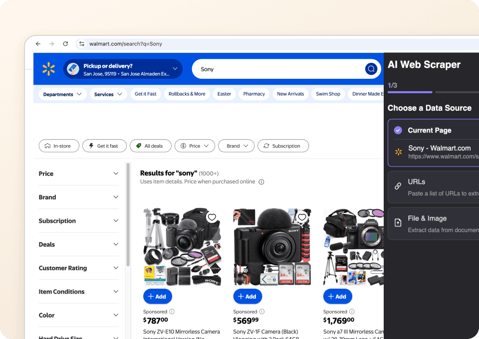Open the Pharmacy nav tab
This screenshot has width=479, height=339.
coord(254,94)
